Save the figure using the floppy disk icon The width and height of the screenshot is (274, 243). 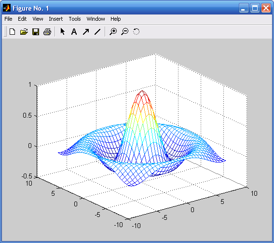pos(36,32)
